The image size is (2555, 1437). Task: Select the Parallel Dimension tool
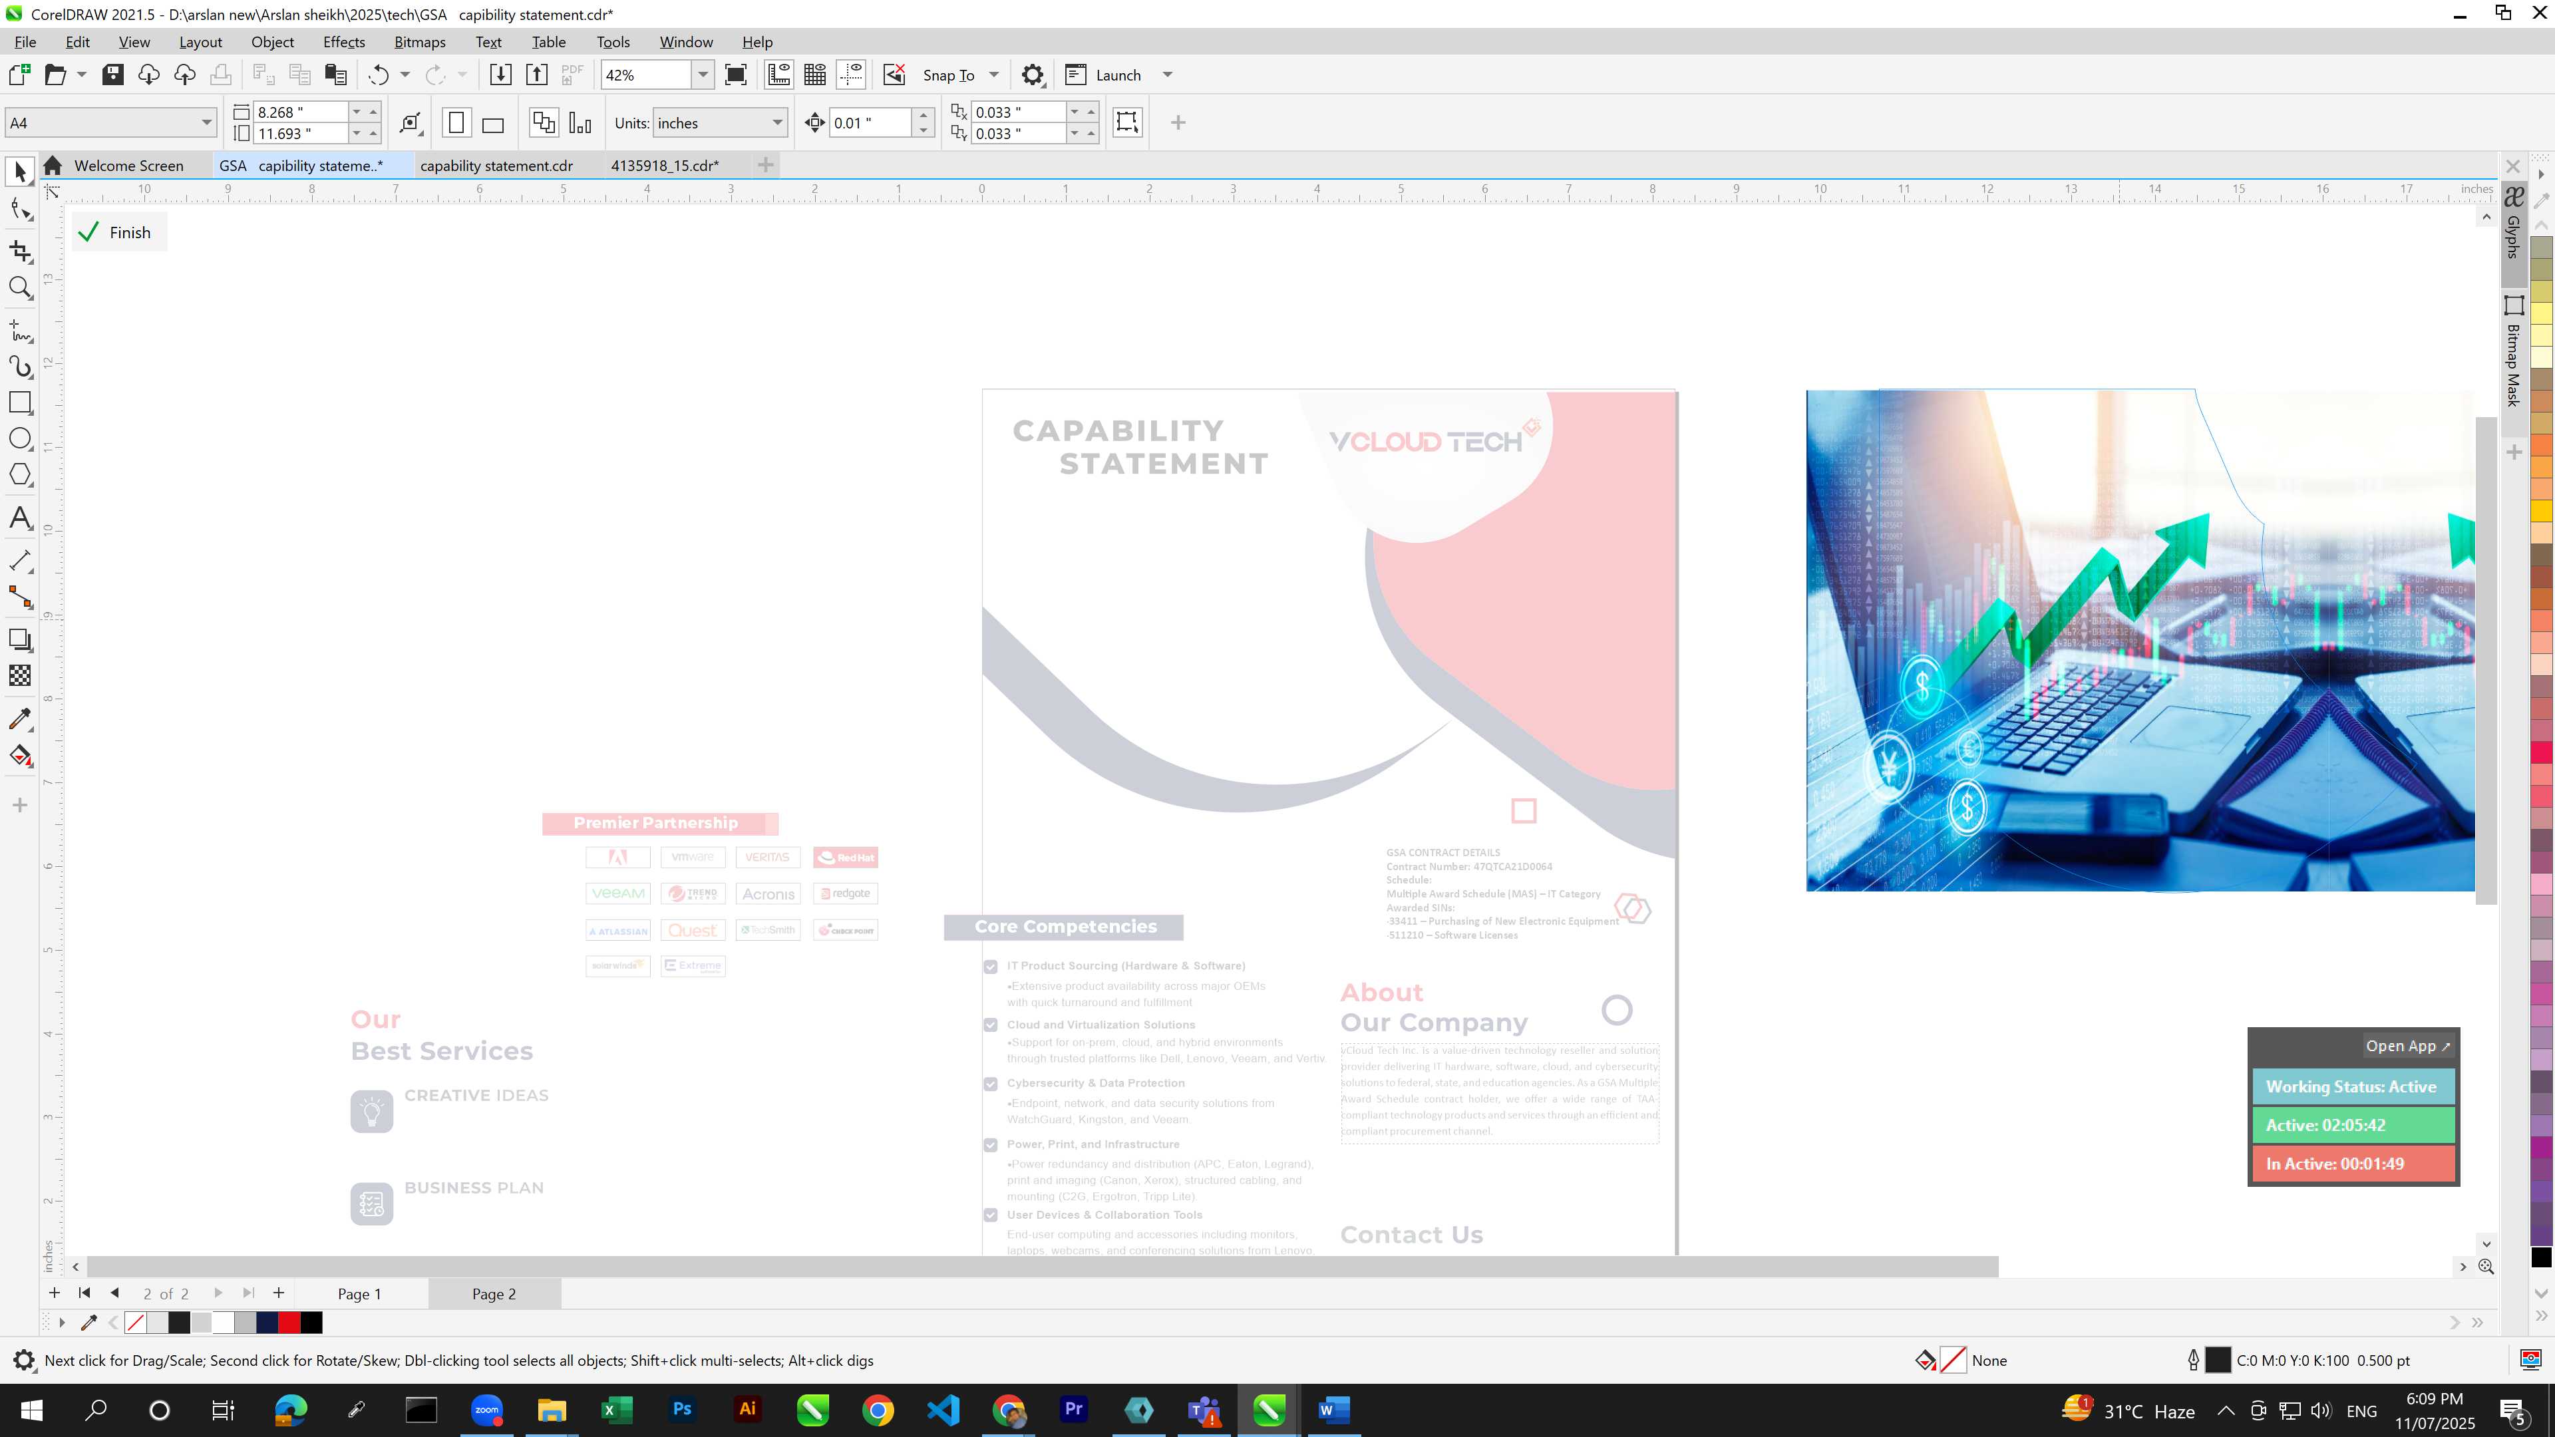click(20, 560)
